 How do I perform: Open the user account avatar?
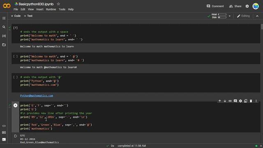(x=256, y=6)
